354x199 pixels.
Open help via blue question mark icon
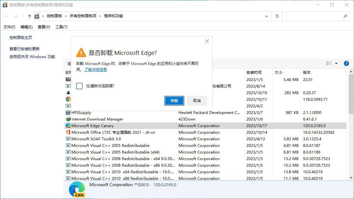point(346,63)
